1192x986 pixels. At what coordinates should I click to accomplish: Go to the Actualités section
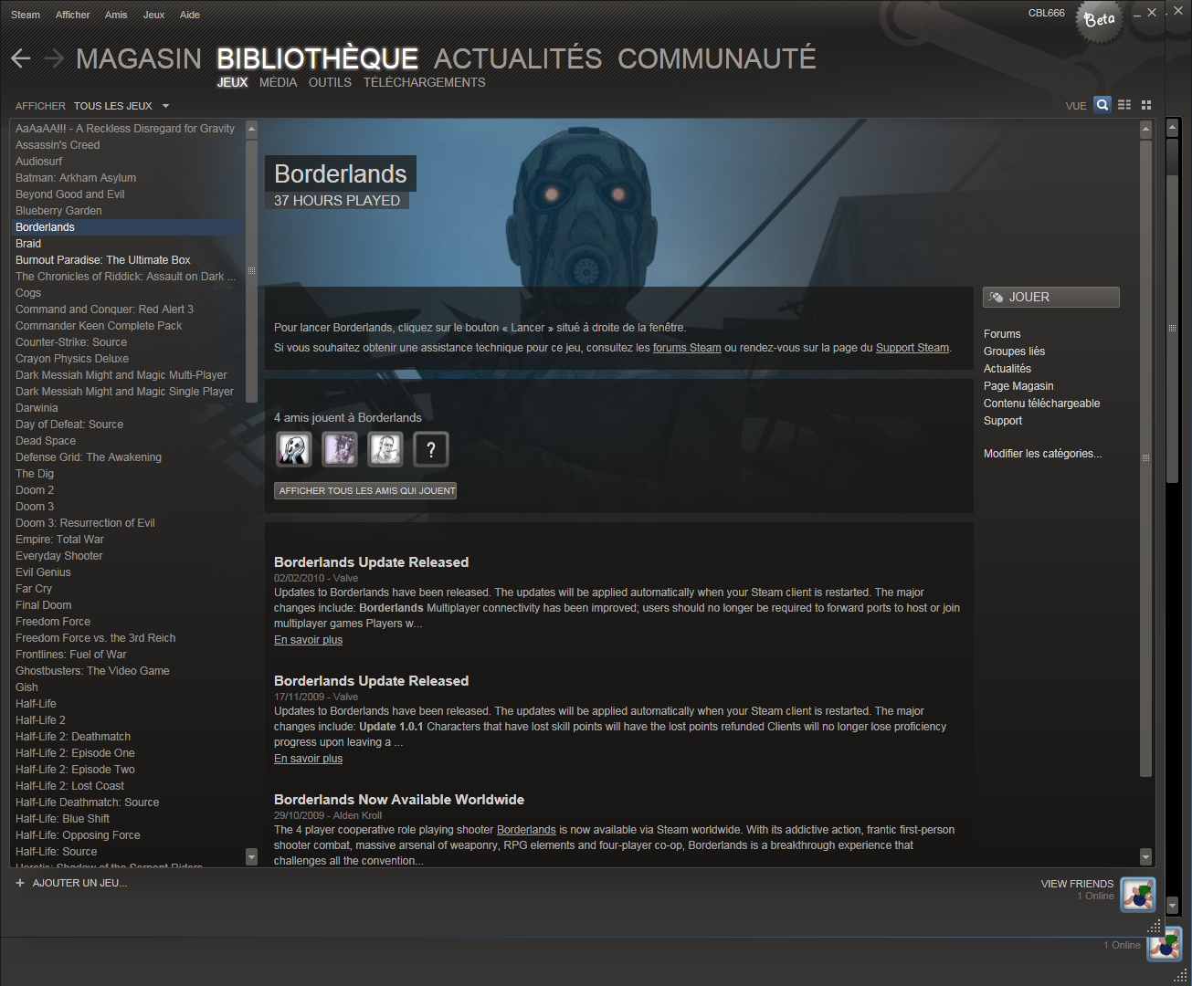(x=518, y=58)
